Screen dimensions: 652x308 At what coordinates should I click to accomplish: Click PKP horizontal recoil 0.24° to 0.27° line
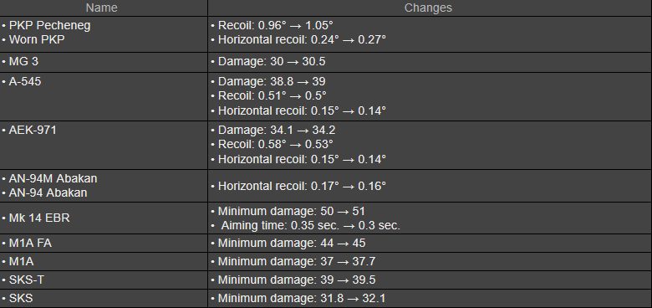pyautogui.click(x=302, y=39)
